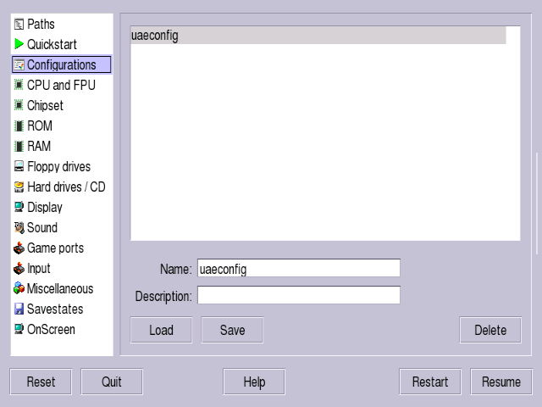The image size is (542, 407).
Task: Open CPU and FPU settings
Action: click(x=61, y=85)
